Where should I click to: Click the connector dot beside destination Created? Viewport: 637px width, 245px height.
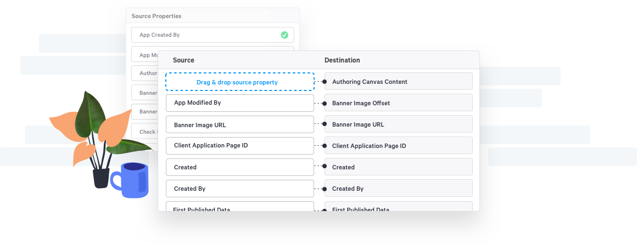point(325,167)
